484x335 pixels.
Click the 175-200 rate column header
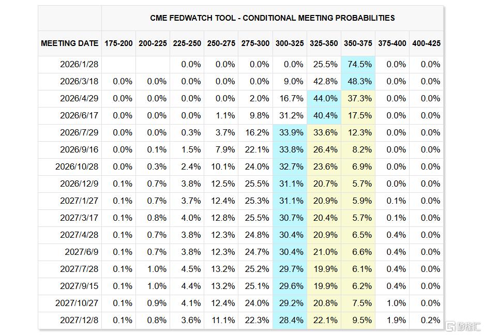(118, 43)
